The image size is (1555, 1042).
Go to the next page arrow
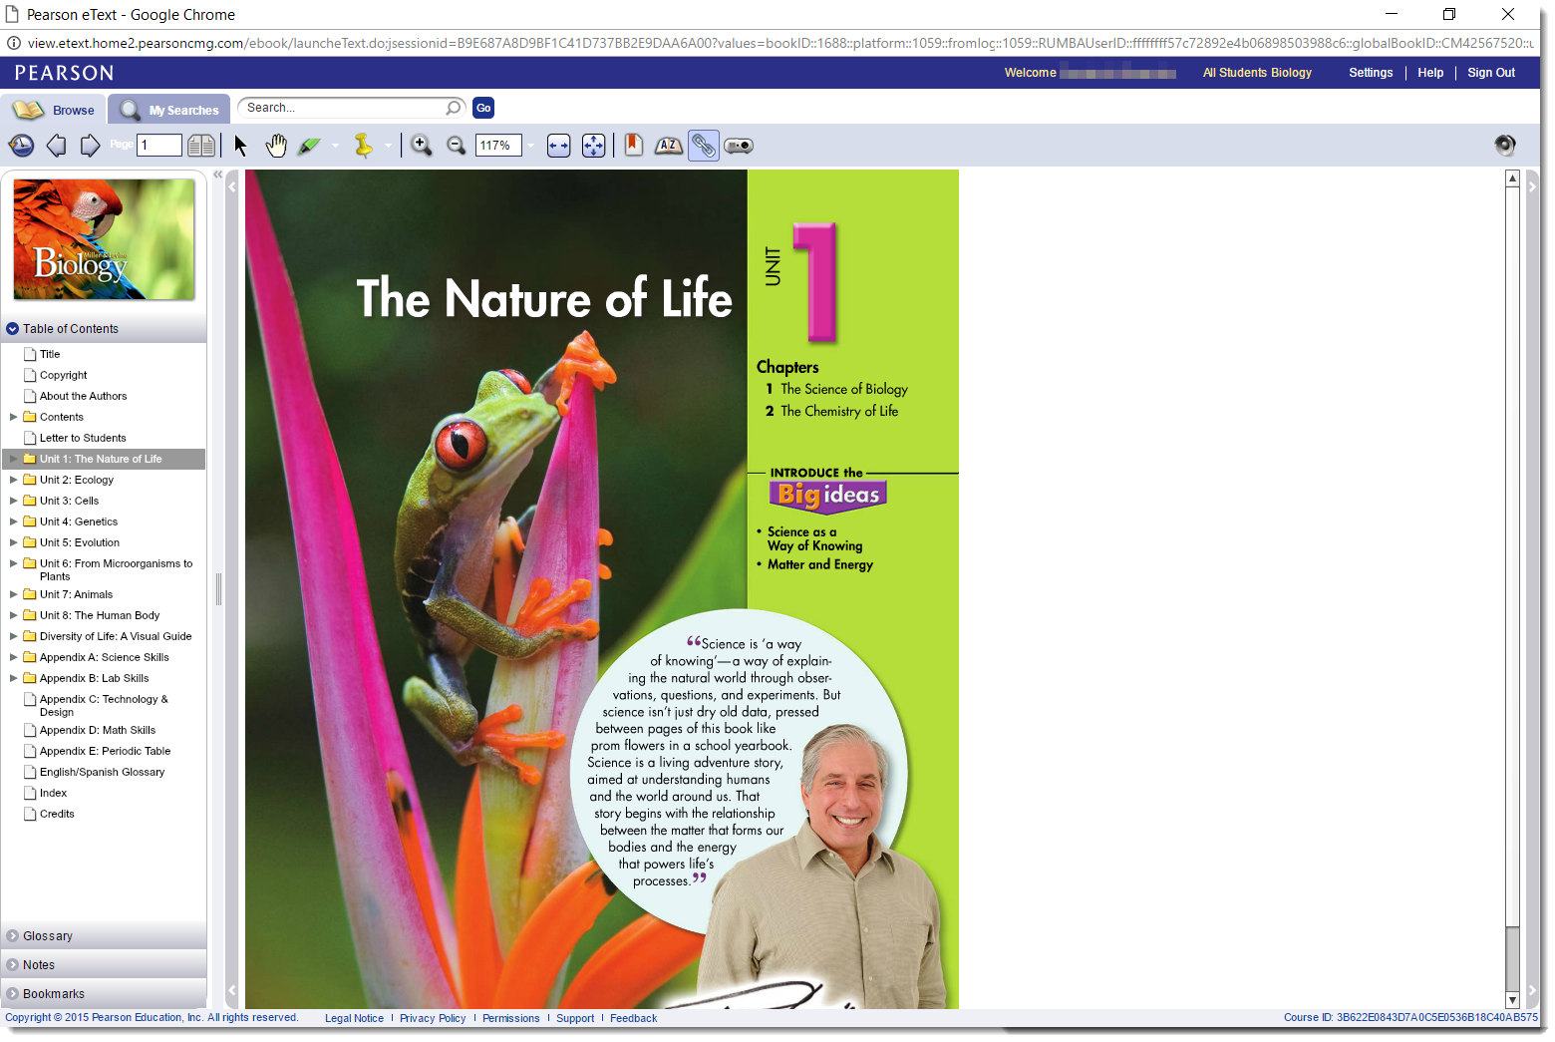pos(90,146)
